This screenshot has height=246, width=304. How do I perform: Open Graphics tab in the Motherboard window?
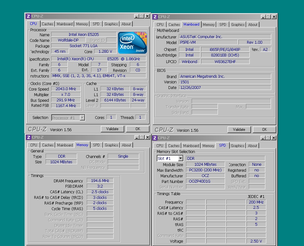coord(238,25)
